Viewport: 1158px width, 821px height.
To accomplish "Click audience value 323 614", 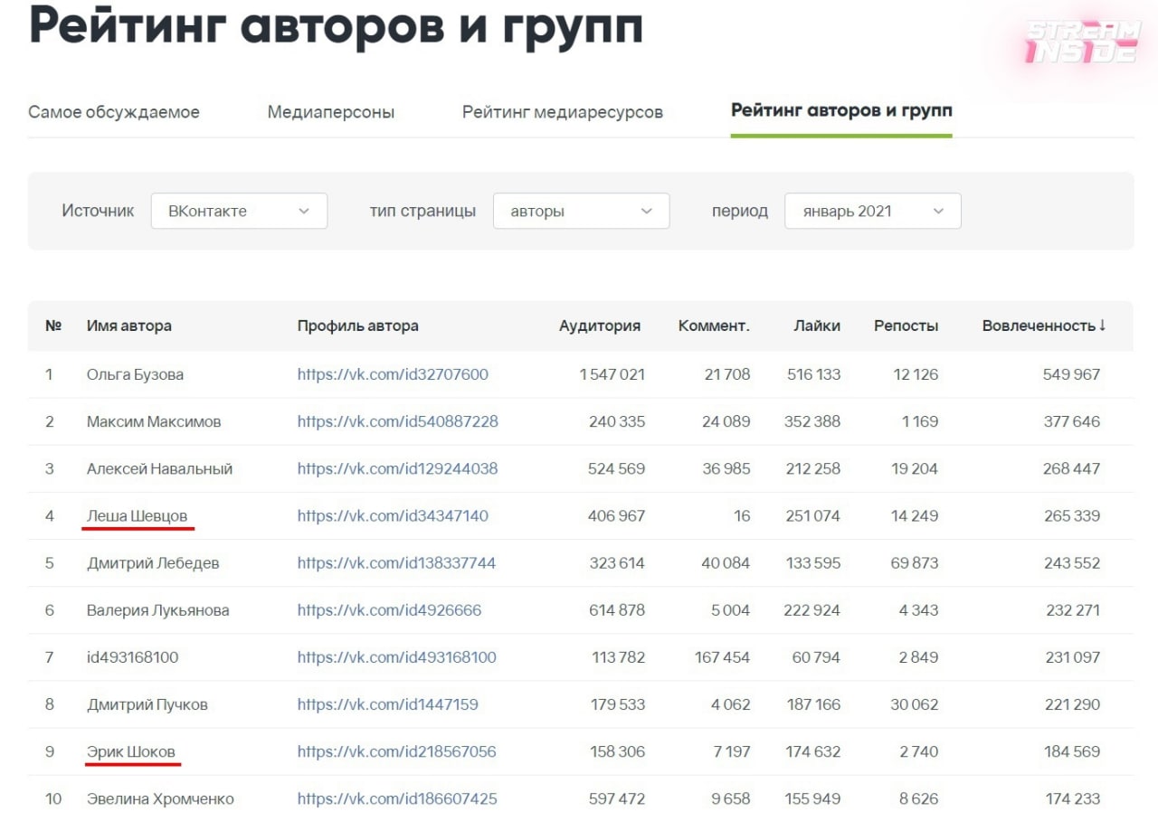I will (x=617, y=562).
